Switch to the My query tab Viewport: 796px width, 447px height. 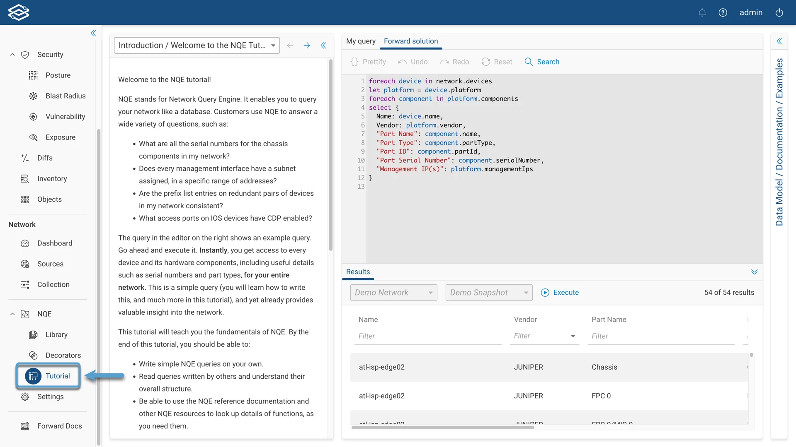click(361, 41)
